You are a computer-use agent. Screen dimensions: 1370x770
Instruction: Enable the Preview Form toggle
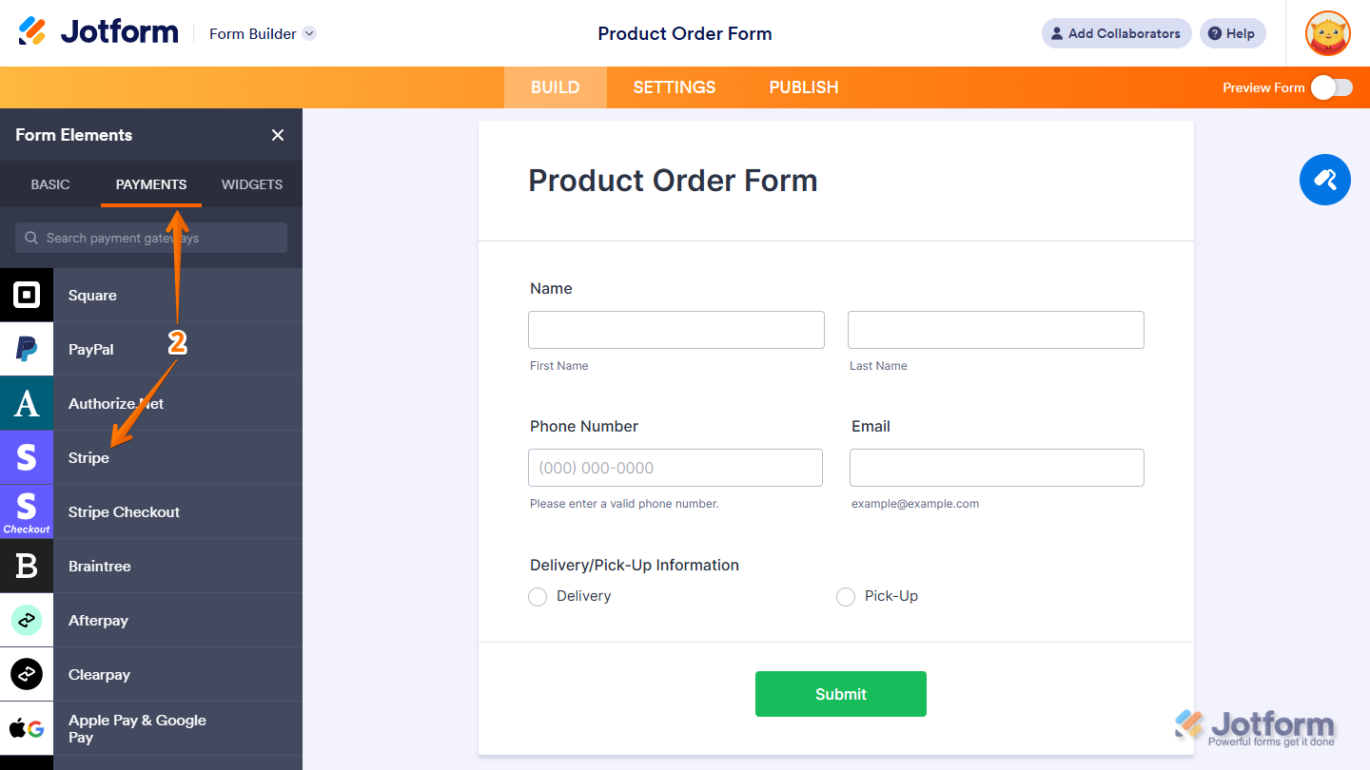(1332, 87)
